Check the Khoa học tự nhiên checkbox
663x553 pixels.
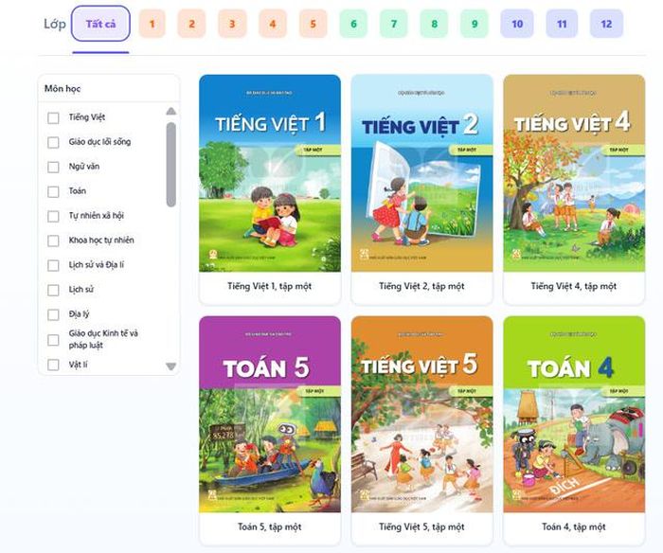click(53, 241)
